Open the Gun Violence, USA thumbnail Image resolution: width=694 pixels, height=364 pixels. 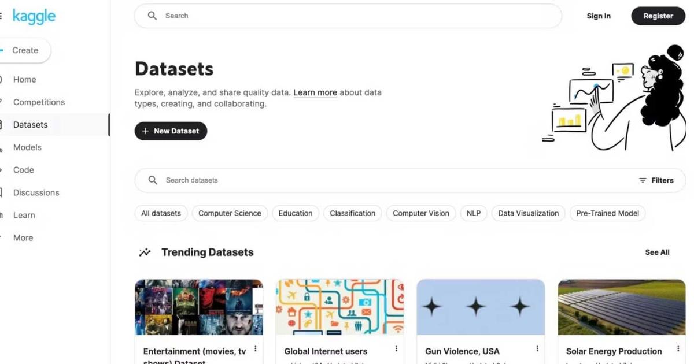(x=481, y=307)
